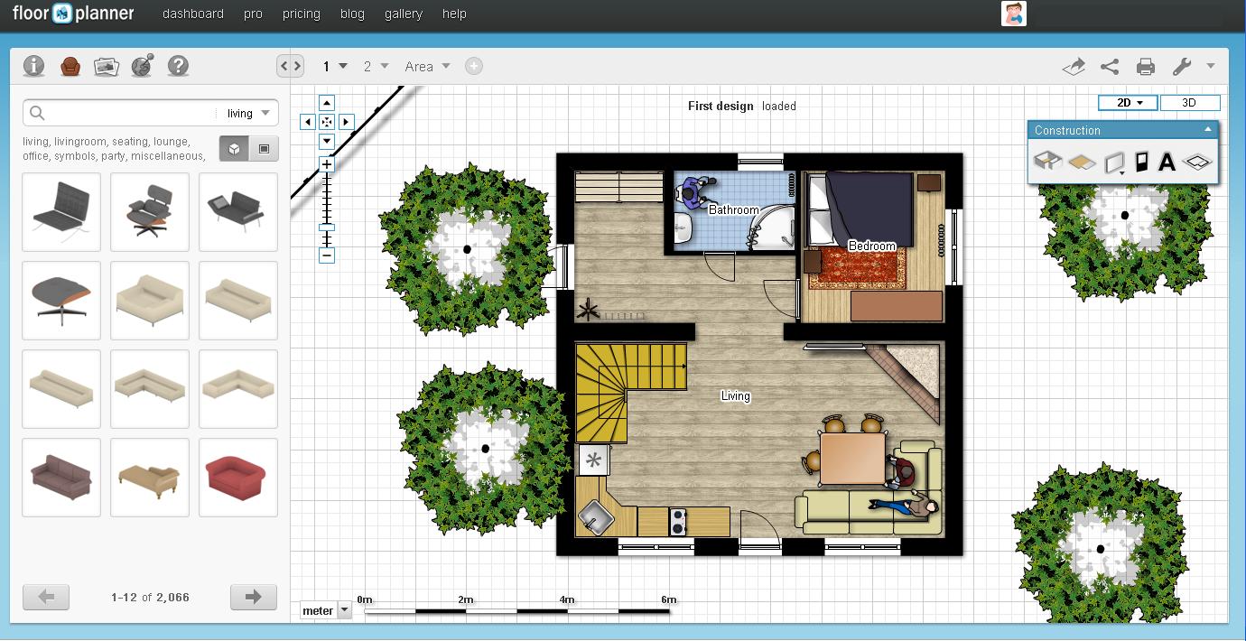This screenshot has width=1246, height=641.
Task: Print the floor plan
Action: tap(1146, 66)
